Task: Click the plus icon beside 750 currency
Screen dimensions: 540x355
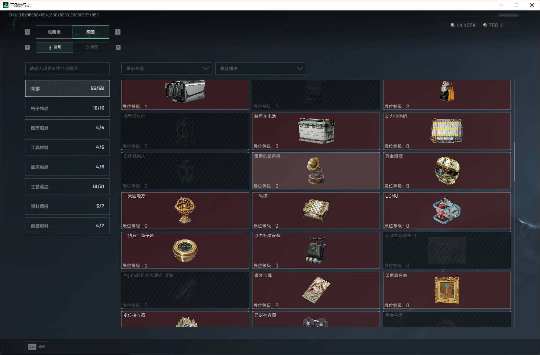Action: [502, 25]
